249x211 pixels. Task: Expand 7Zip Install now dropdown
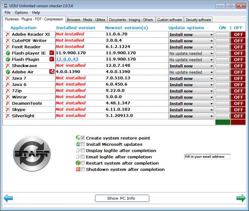tap(191, 91)
